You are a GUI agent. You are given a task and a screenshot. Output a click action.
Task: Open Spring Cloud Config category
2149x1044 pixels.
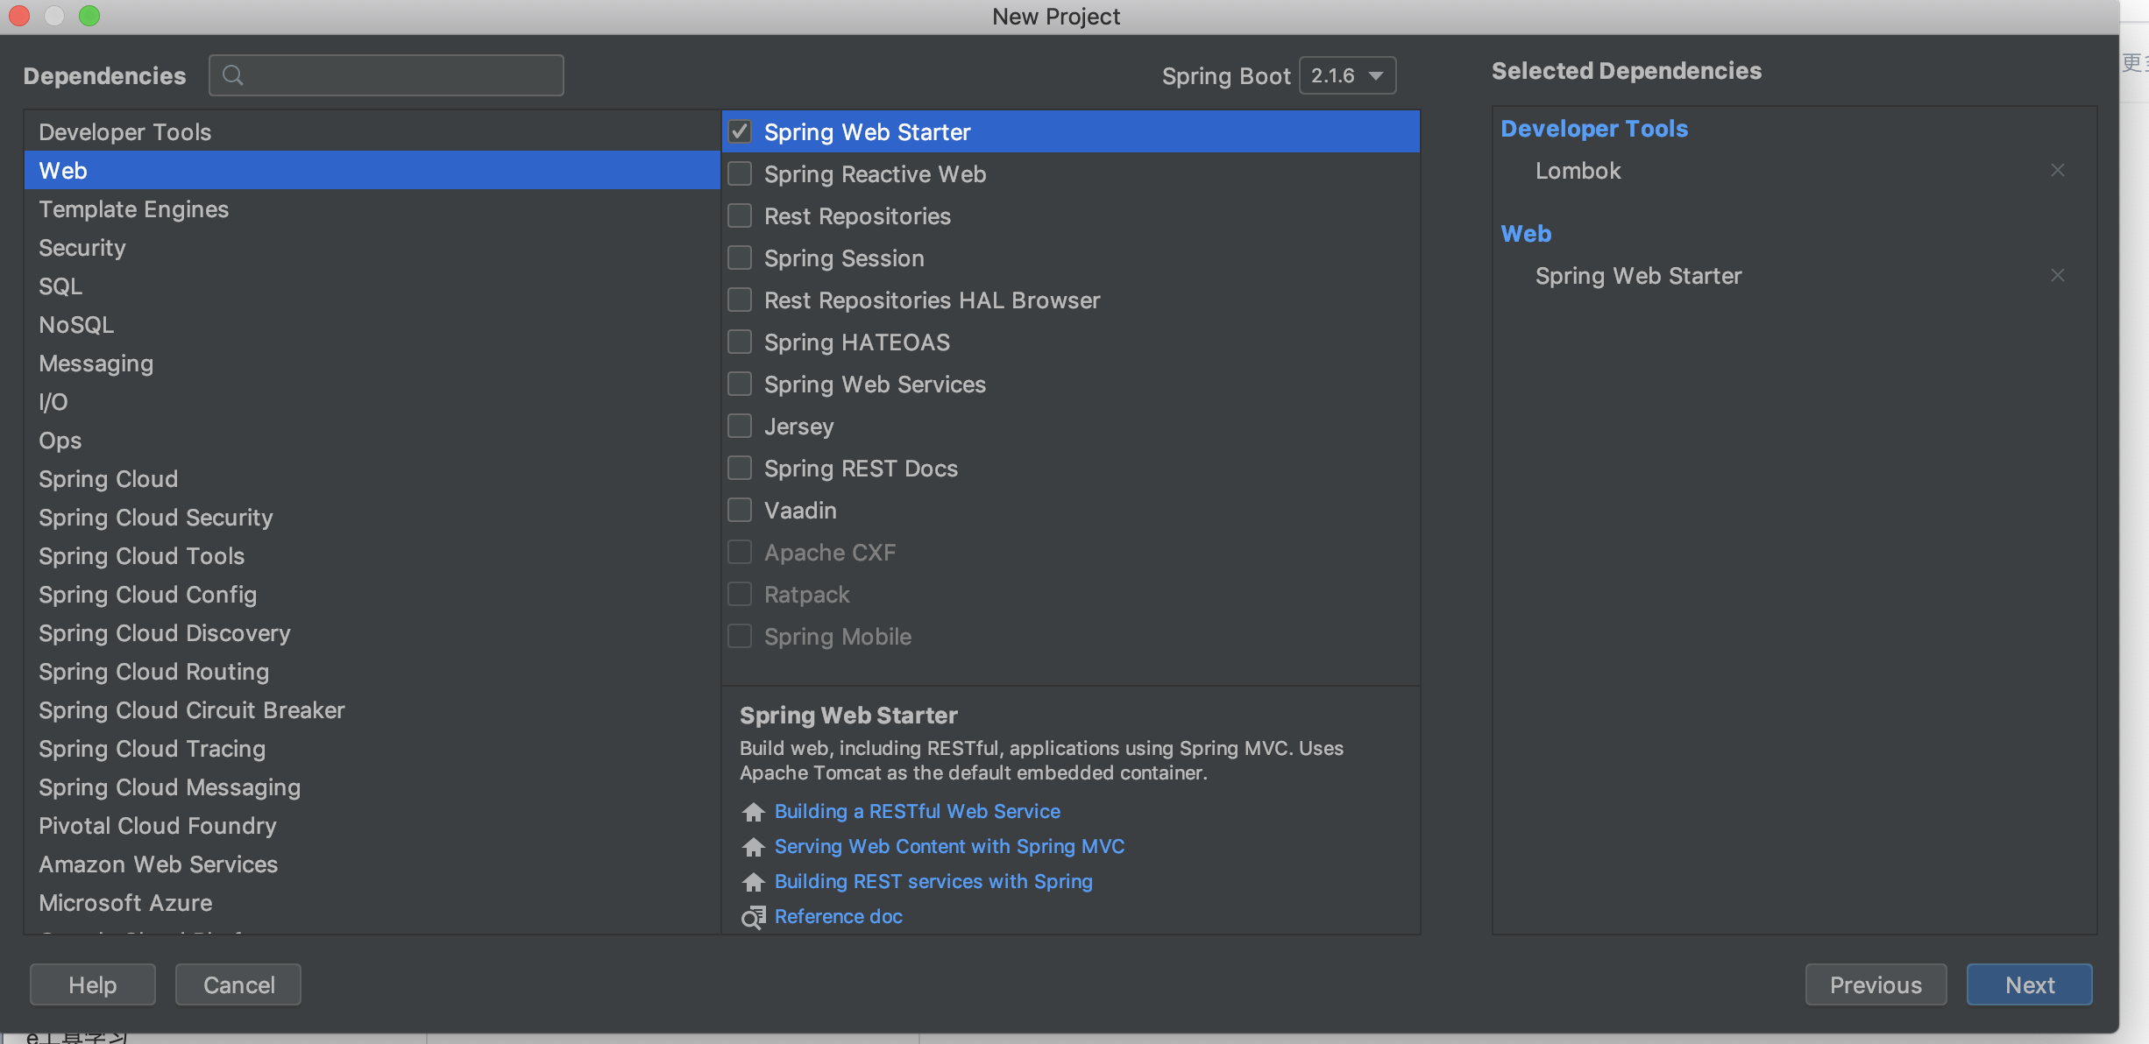[x=372, y=594]
